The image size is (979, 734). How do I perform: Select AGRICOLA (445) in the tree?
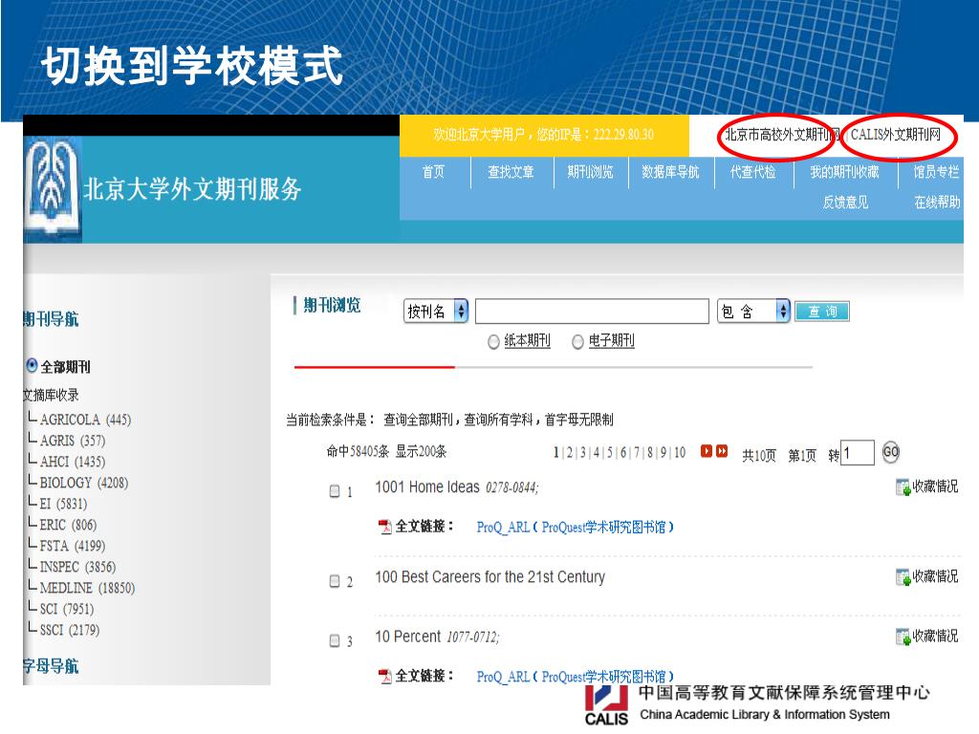[85, 420]
